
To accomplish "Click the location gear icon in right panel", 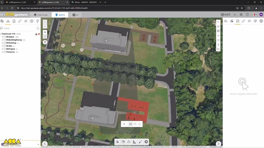I will [x=255, y=21].
